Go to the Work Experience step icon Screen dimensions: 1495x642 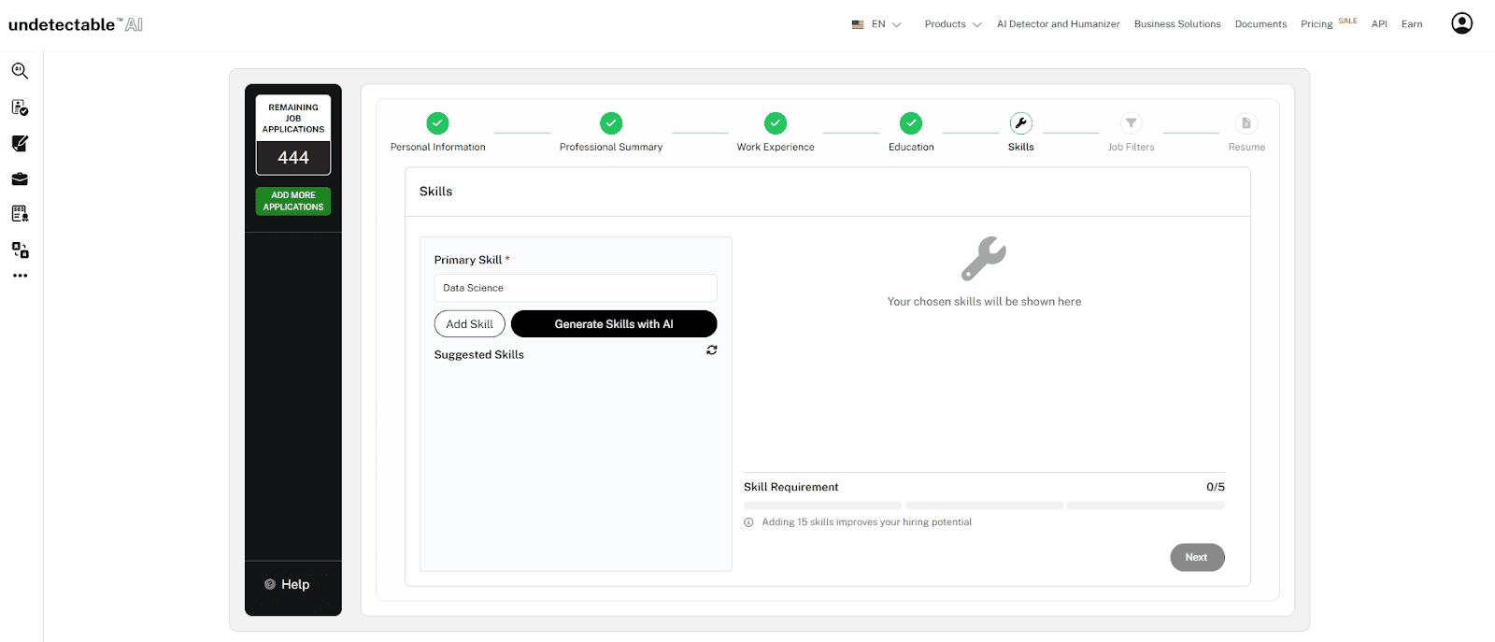776,123
